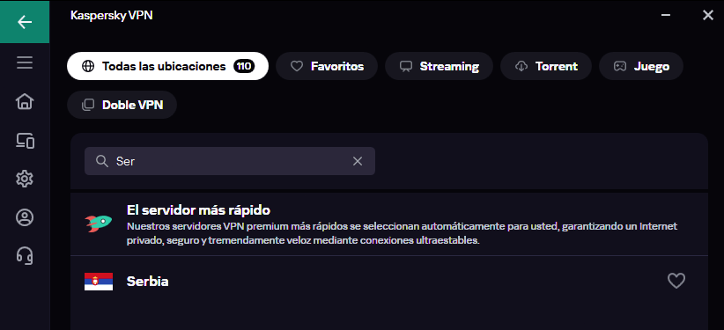Choose El servidor más rápido option

[389, 224]
